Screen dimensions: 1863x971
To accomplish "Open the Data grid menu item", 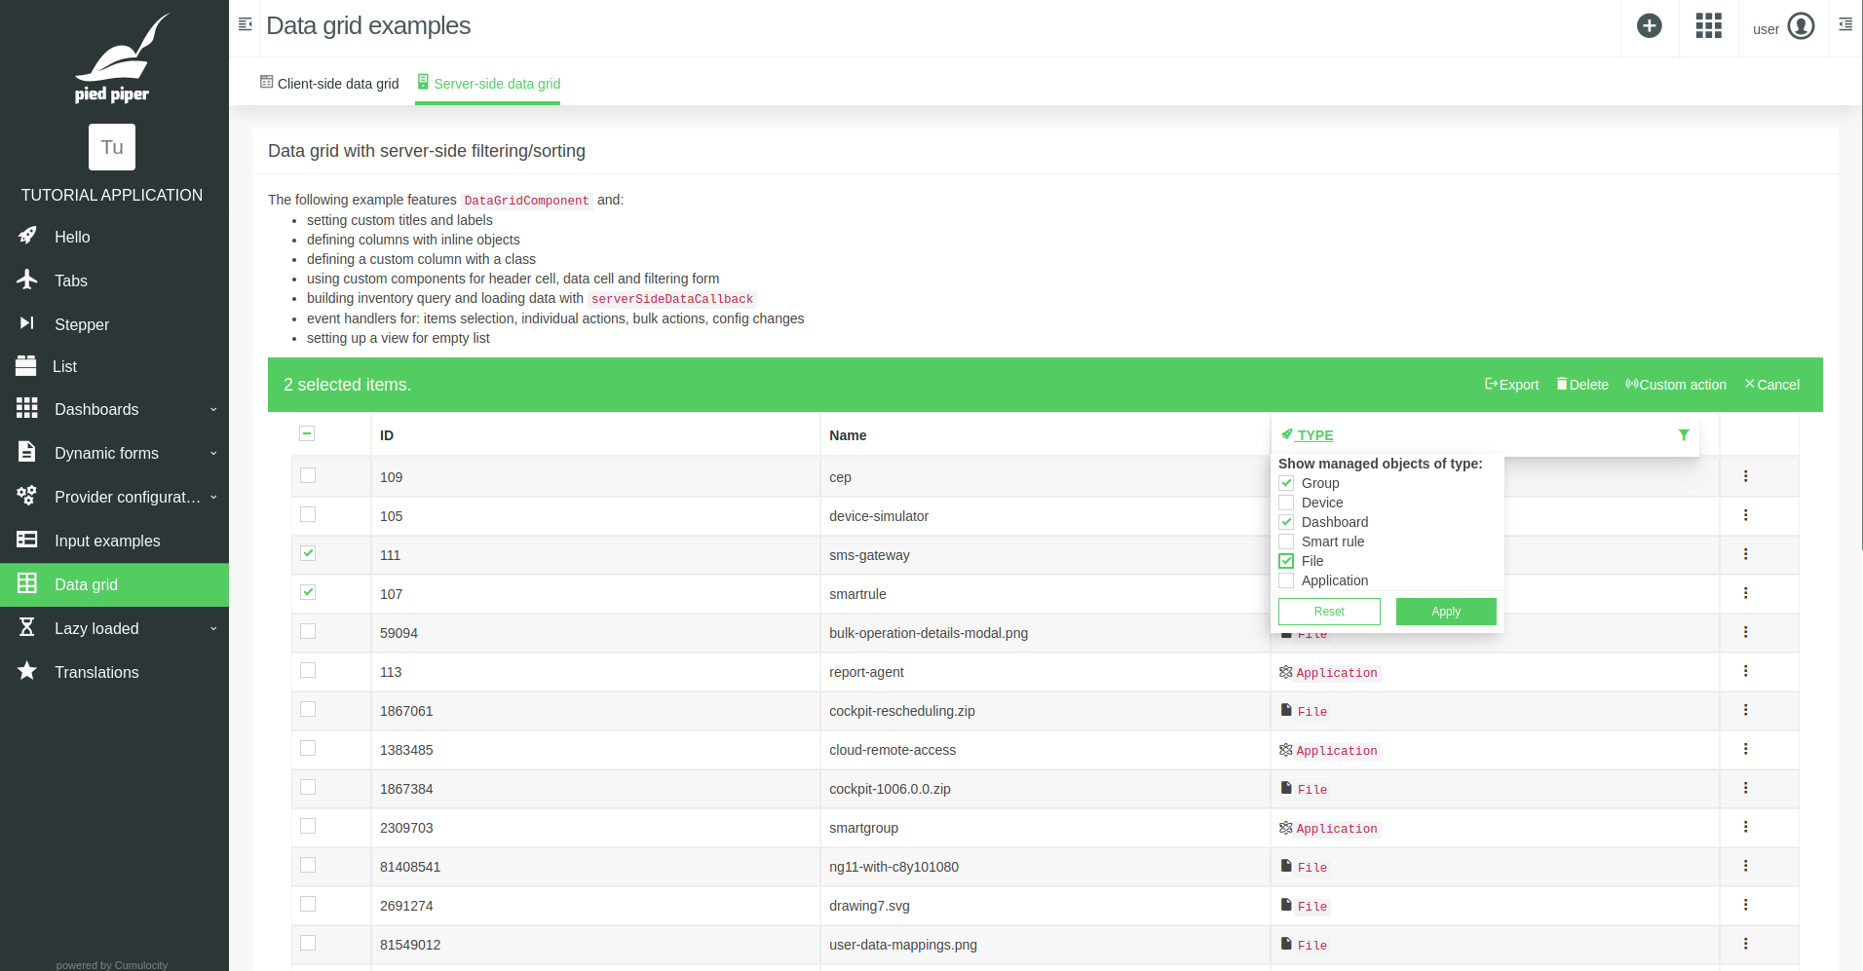I will point(114,584).
